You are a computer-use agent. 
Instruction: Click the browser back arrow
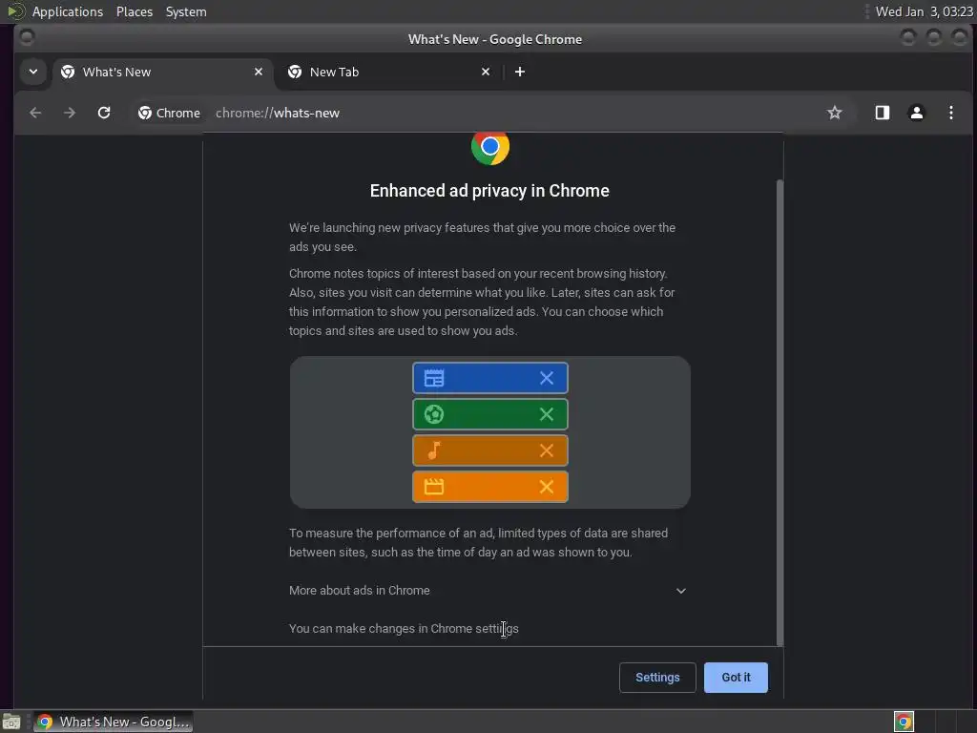[35, 113]
